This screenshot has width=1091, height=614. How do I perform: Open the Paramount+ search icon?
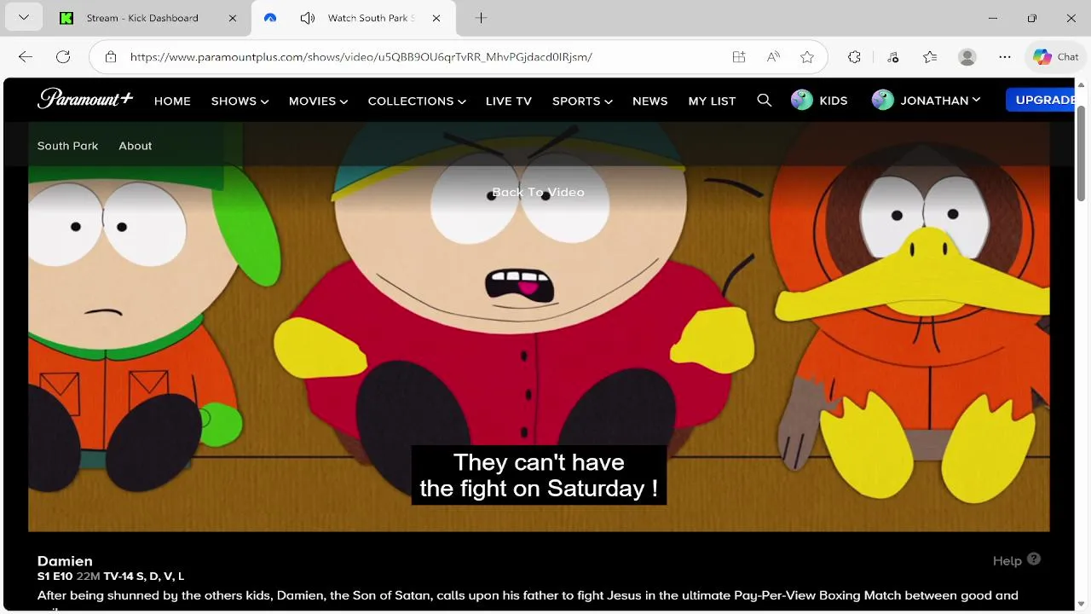765,101
